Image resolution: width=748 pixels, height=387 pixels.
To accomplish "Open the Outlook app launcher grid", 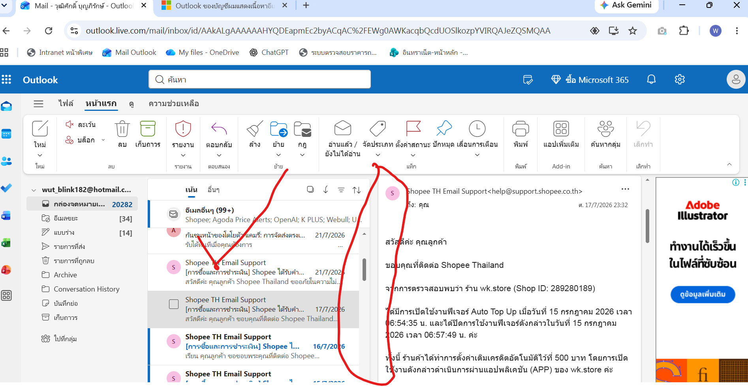I will [6, 80].
